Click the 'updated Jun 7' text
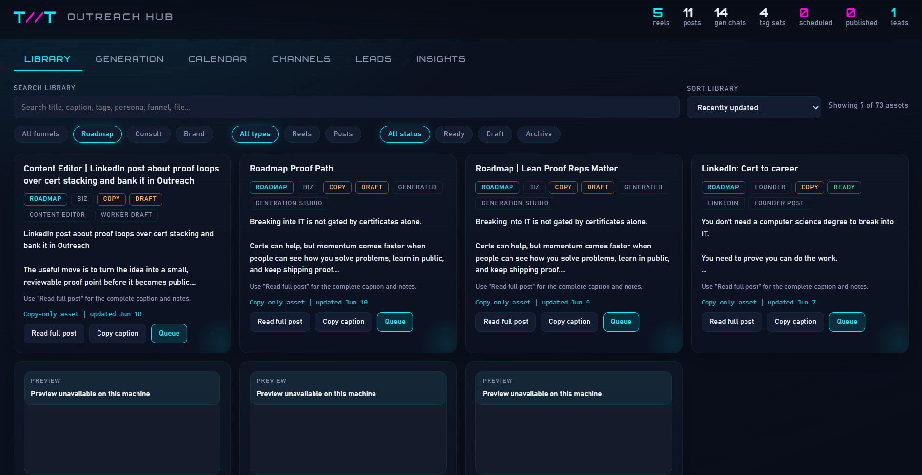The height and width of the screenshot is (475, 922). [792, 303]
